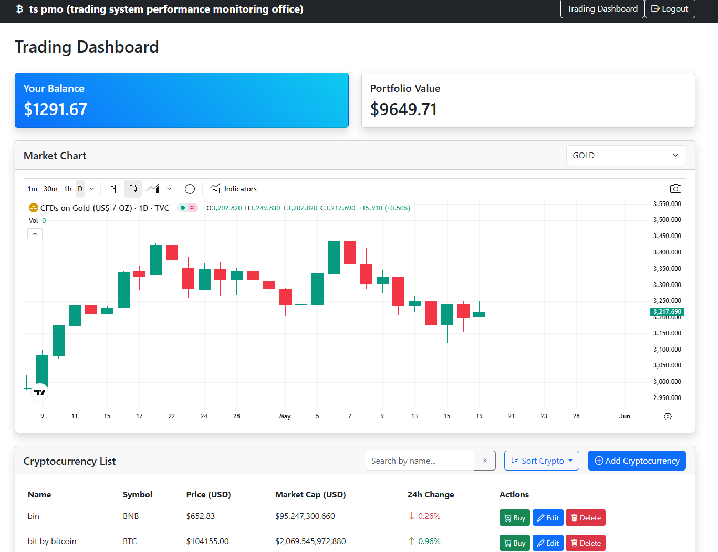Switch to the Trading Dashboard menu item

pos(602,9)
